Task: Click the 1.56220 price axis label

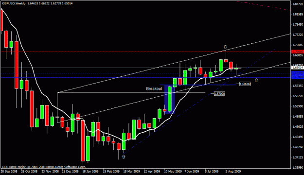Action: (x=298, y=96)
